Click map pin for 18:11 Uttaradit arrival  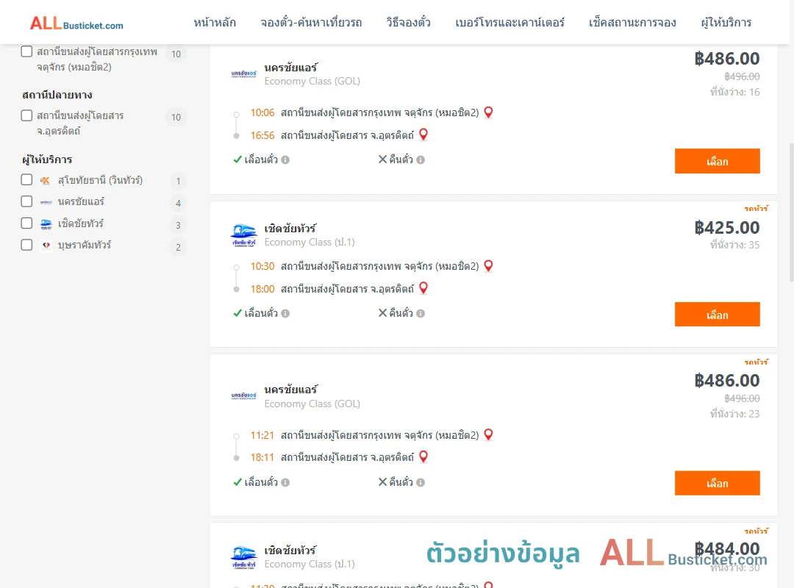(x=423, y=457)
